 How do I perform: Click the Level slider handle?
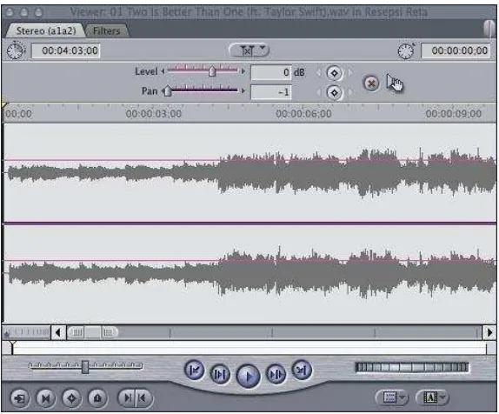(212, 71)
